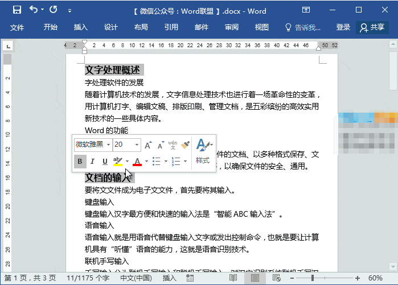Click the 样式 styles button
Screen dimensions: 398x285
pos(203,151)
